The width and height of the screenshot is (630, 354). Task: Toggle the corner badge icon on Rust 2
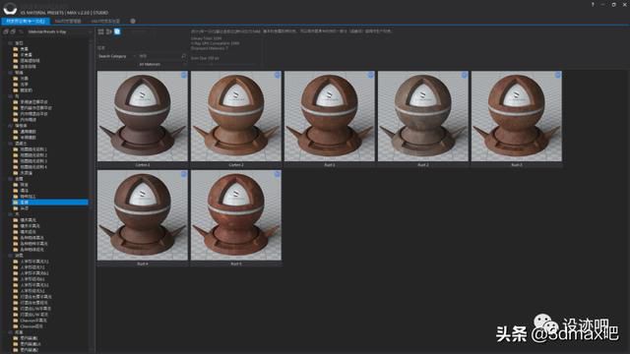tap(465, 75)
